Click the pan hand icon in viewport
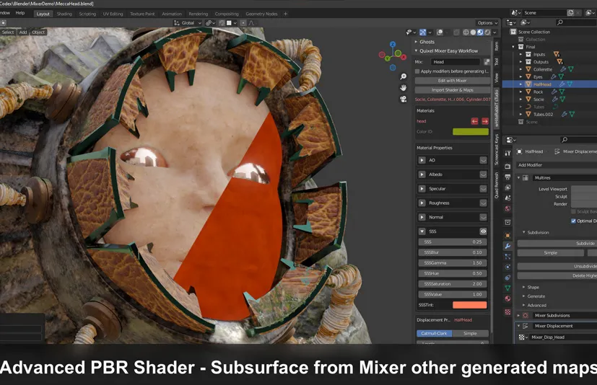This screenshot has width=597, height=385. click(x=404, y=88)
